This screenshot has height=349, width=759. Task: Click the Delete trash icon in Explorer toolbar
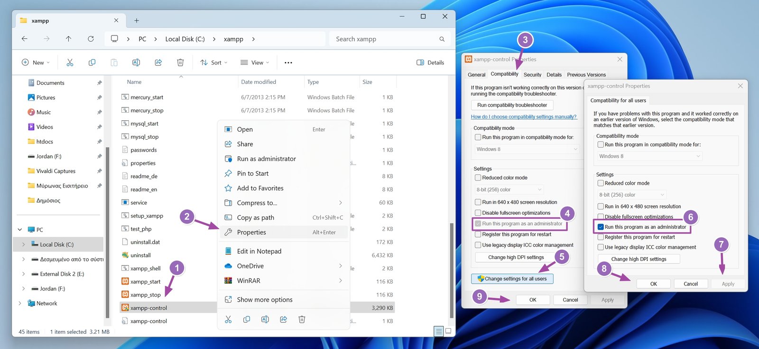(x=180, y=63)
